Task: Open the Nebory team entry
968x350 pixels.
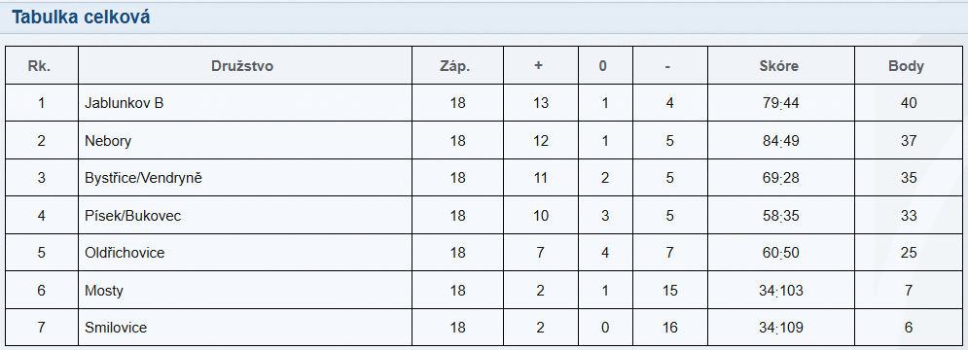Action: coord(108,141)
